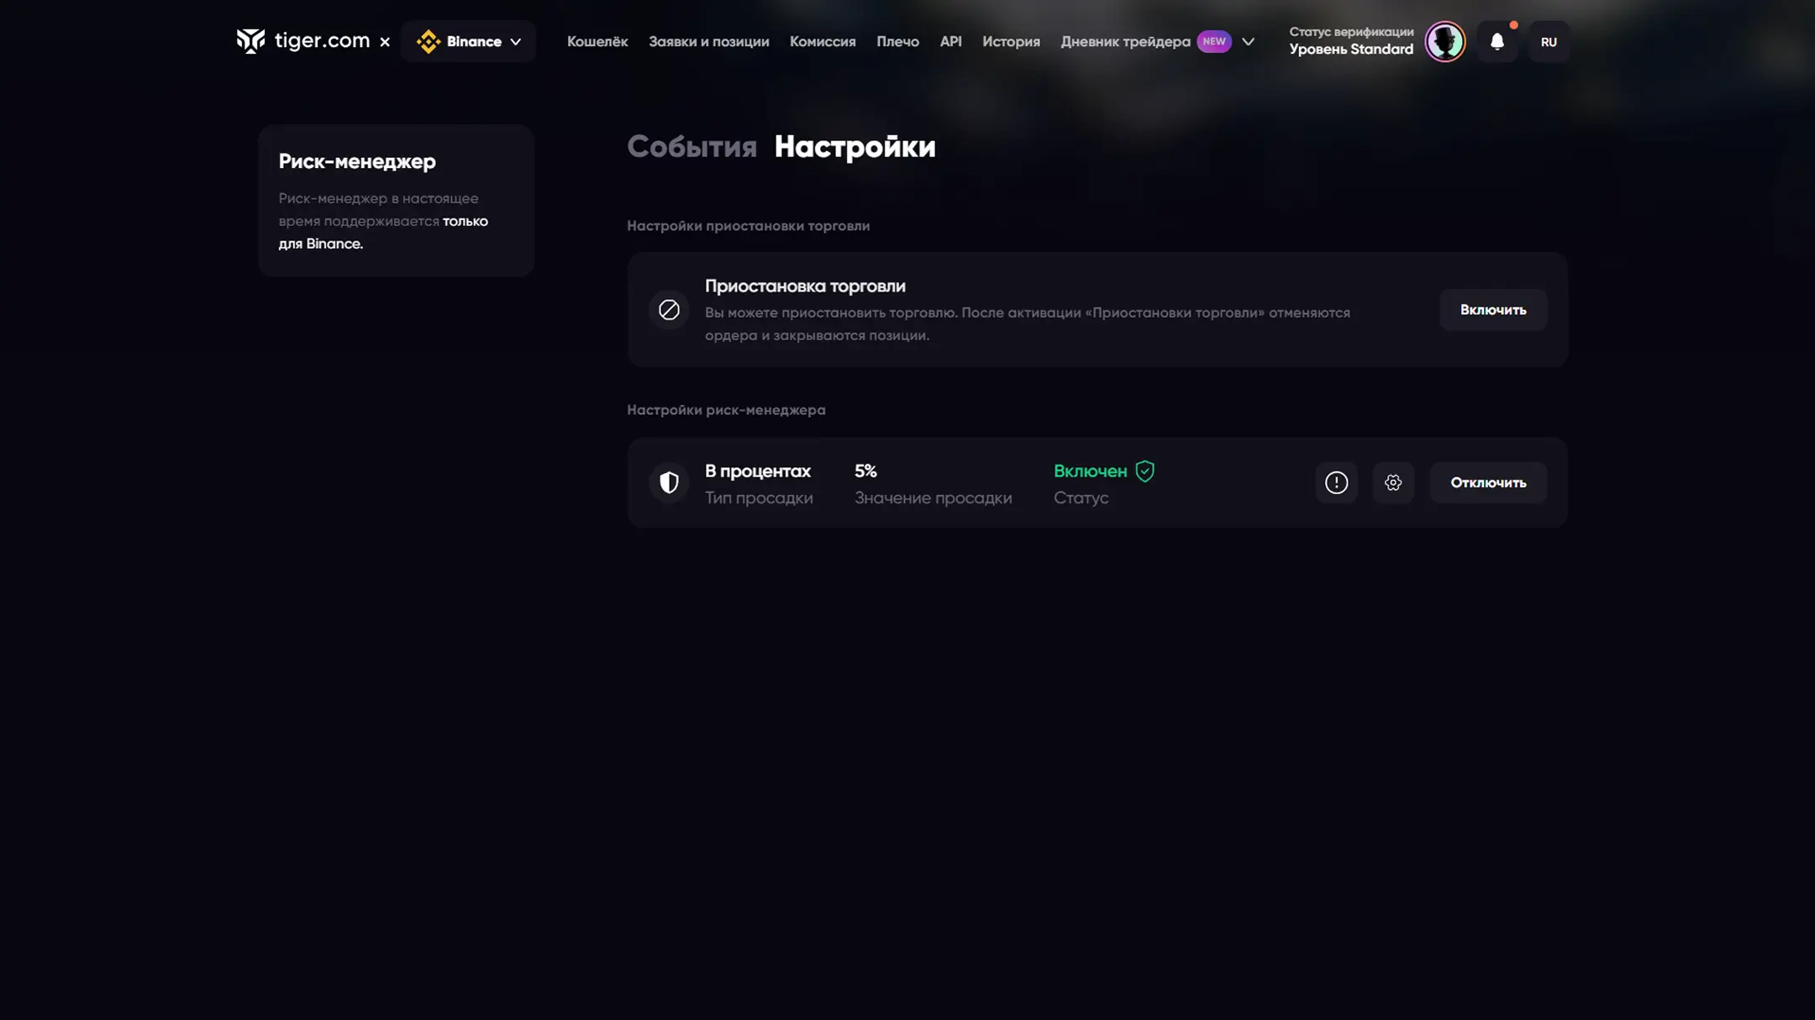
Task: Switch to the События tab
Action: click(x=692, y=147)
